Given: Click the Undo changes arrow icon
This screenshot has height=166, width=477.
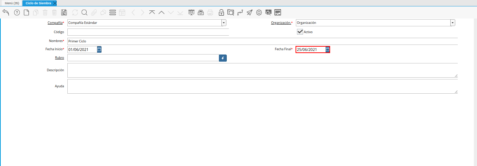Looking at the screenshot, I should point(6,12).
